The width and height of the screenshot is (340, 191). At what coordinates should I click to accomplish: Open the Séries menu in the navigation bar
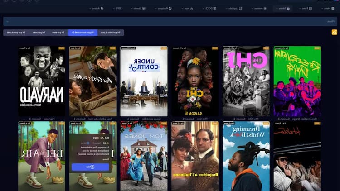coord(283,9)
